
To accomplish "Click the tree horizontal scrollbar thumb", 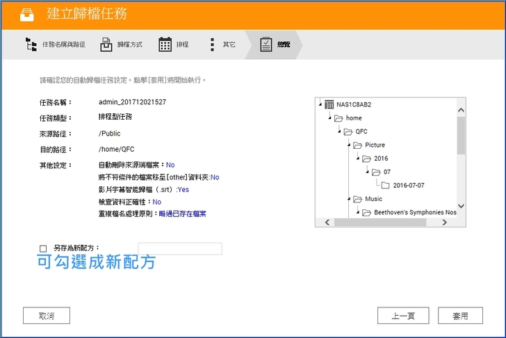I will 380,222.
